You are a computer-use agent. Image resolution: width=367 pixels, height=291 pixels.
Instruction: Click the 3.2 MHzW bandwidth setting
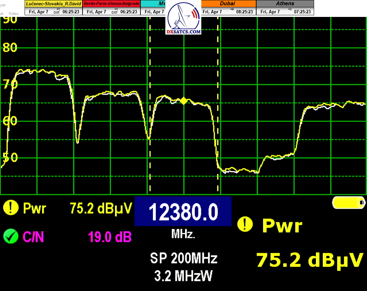click(x=184, y=275)
